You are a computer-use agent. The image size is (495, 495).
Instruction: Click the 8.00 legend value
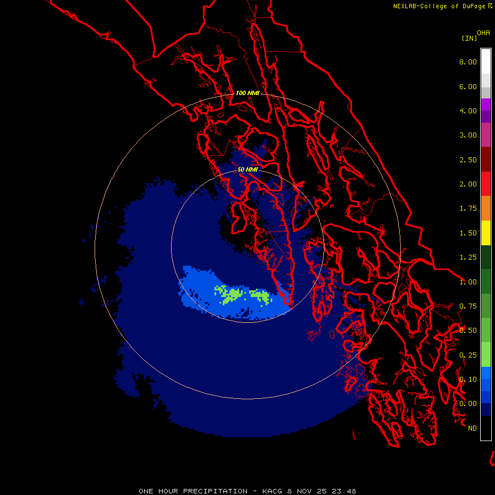[x=468, y=62]
